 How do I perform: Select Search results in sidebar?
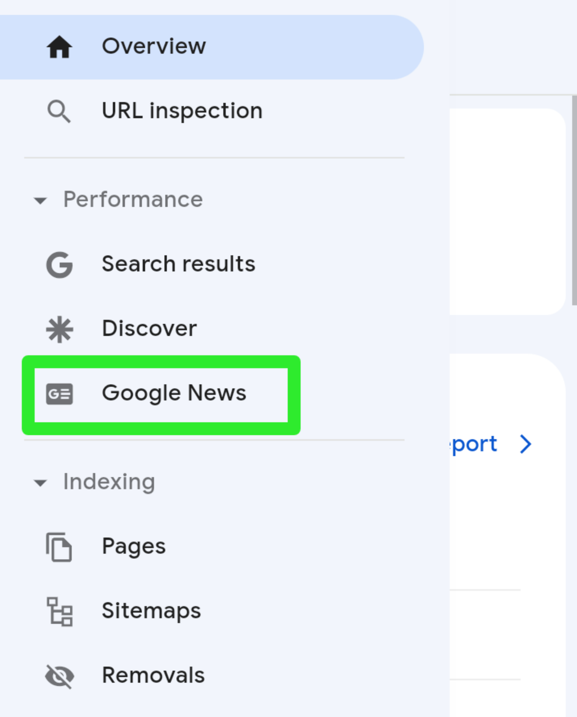(179, 264)
